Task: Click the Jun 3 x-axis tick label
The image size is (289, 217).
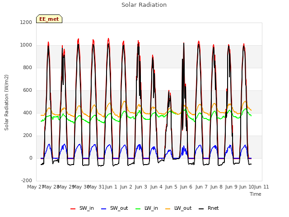Action: pos(141,187)
